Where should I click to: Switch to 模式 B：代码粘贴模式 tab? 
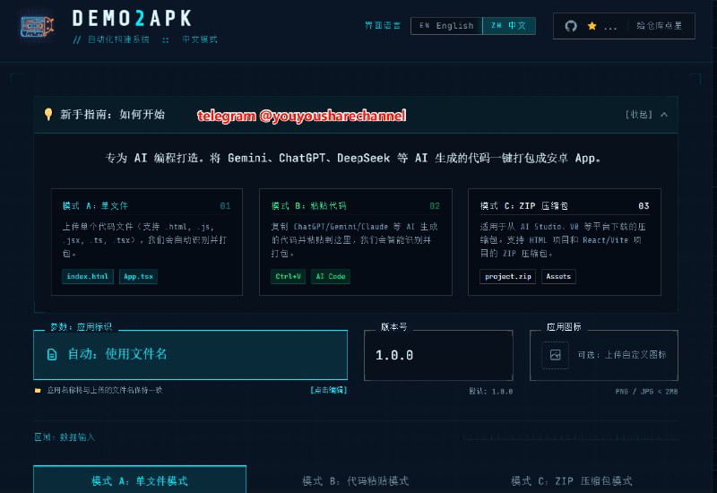point(355,480)
